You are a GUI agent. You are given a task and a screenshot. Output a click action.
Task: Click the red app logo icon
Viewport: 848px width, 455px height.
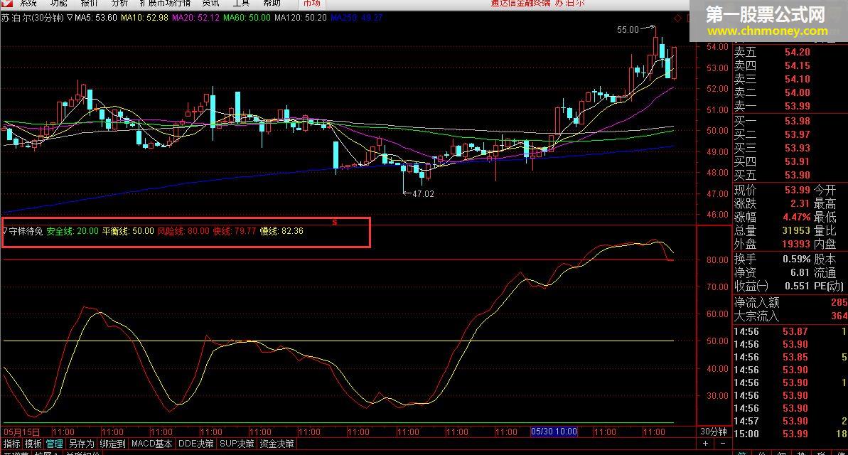point(6,4)
